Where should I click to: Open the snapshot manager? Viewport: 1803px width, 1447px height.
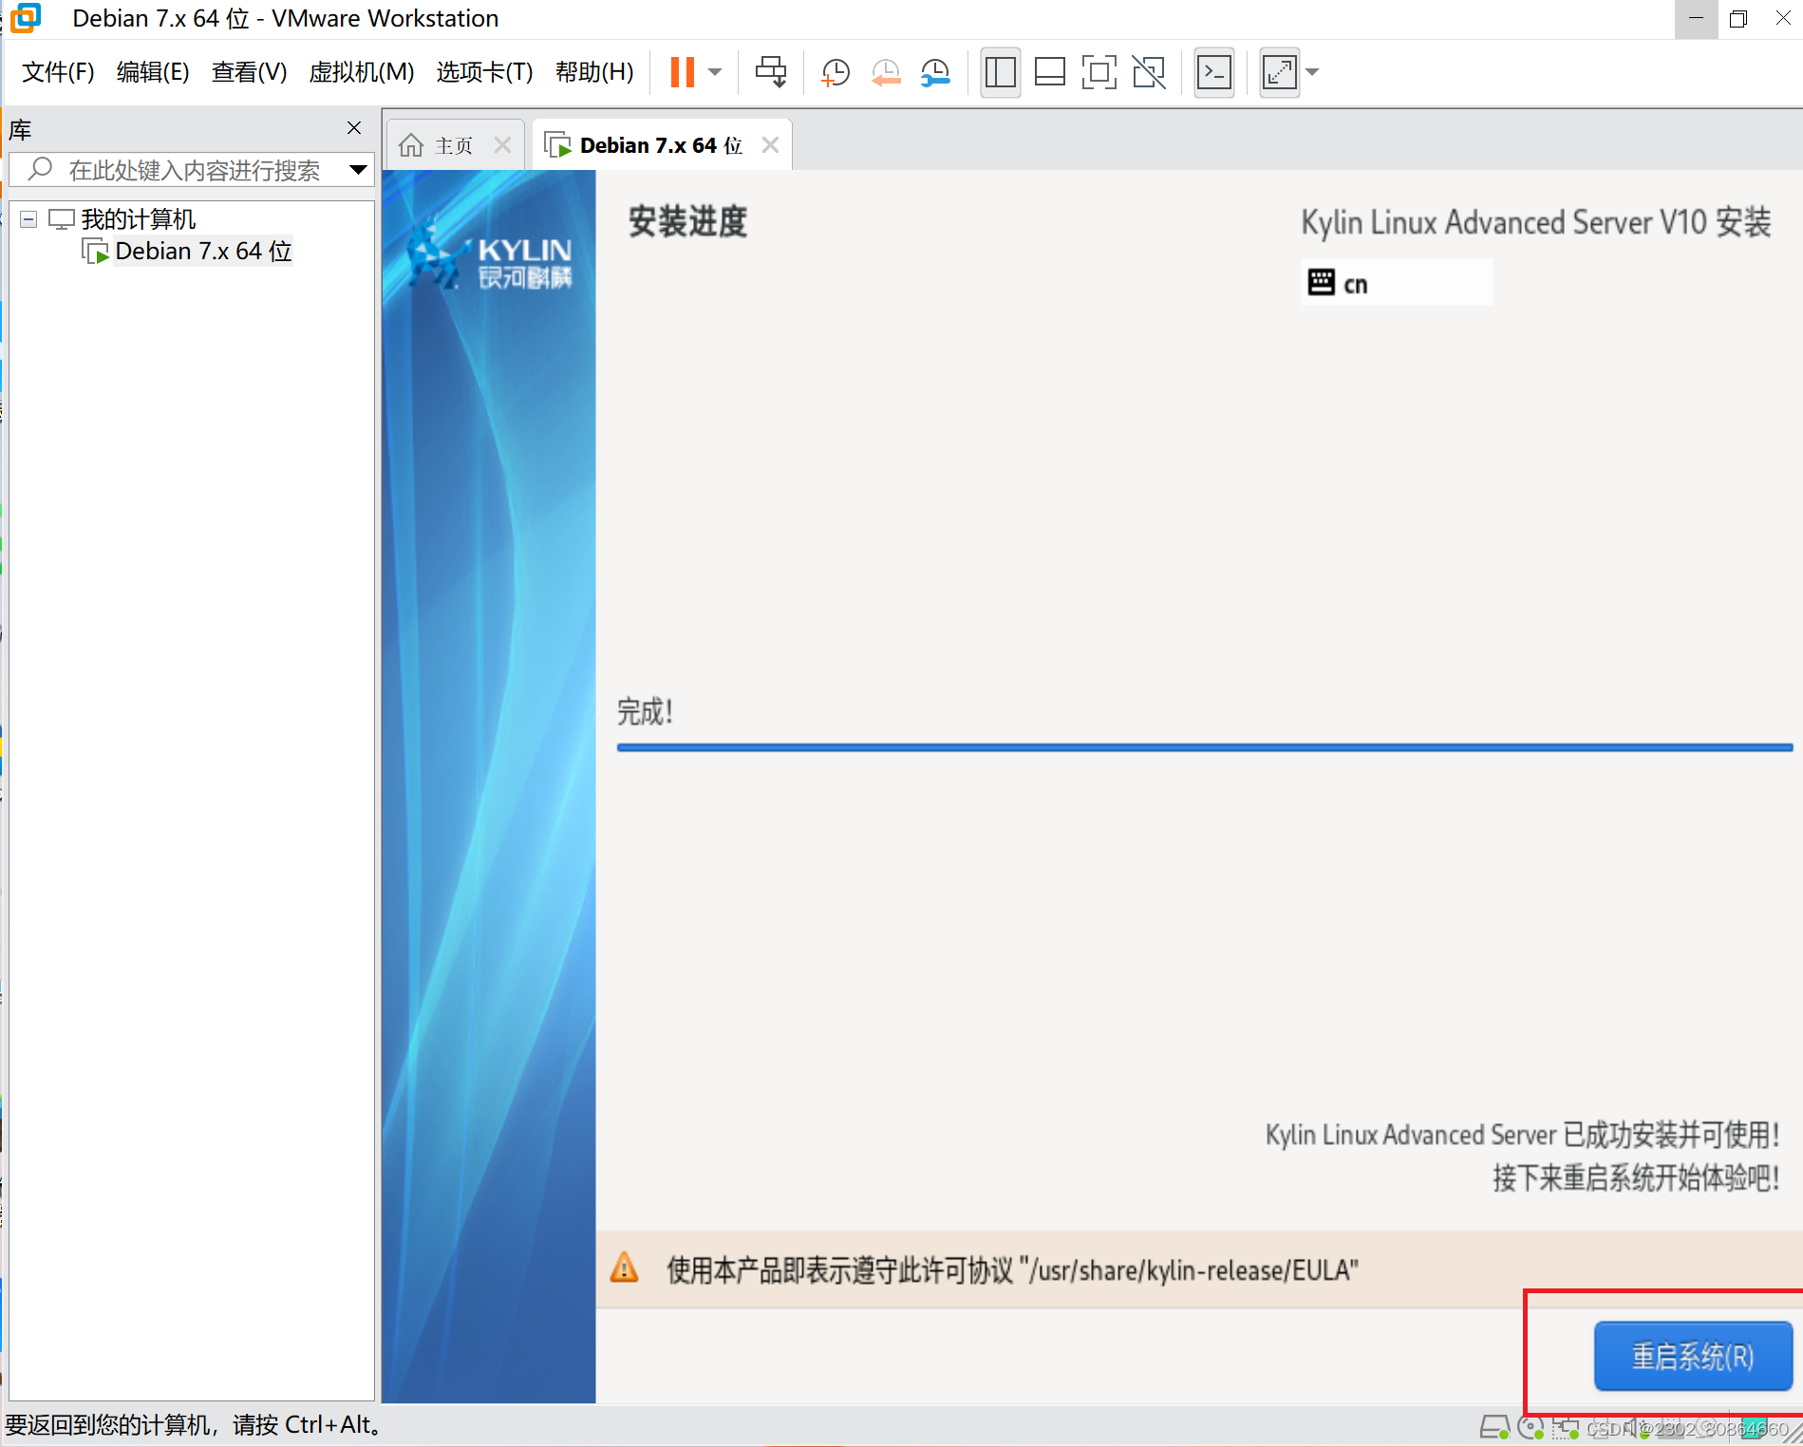tap(935, 72)
